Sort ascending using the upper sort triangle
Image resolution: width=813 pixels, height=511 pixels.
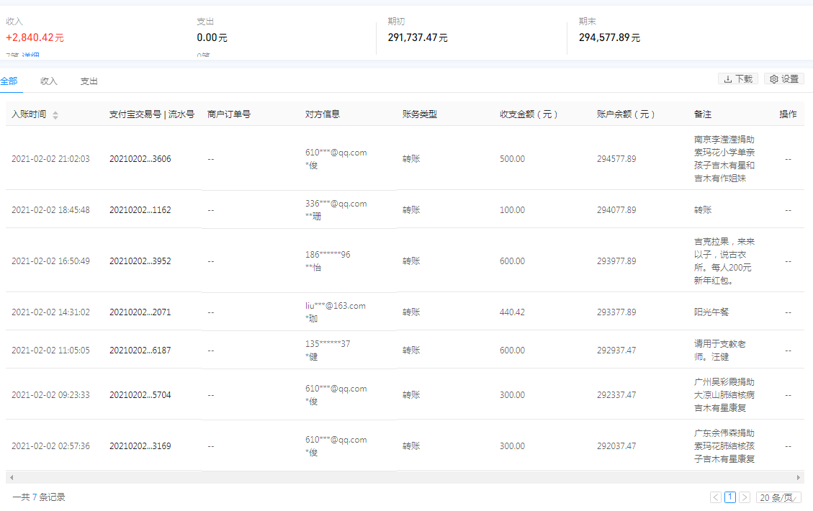[x=55, y=112]
